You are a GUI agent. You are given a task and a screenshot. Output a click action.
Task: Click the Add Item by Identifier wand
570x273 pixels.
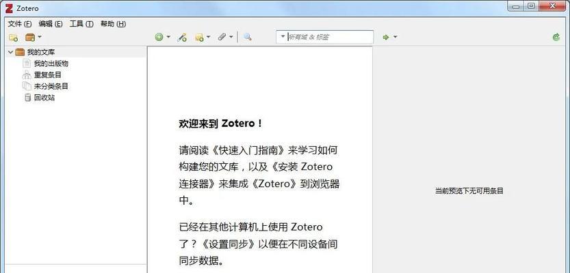click(x=182, y=37)
